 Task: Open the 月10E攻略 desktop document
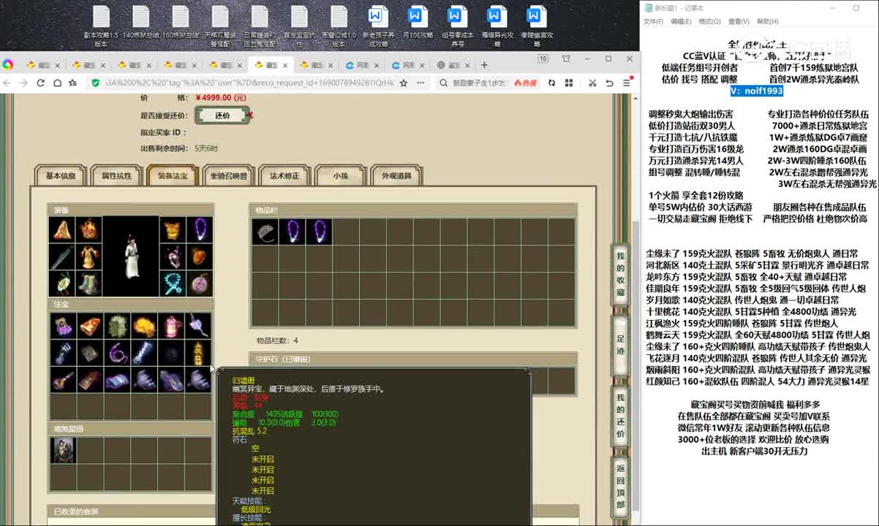click(417, 22)
